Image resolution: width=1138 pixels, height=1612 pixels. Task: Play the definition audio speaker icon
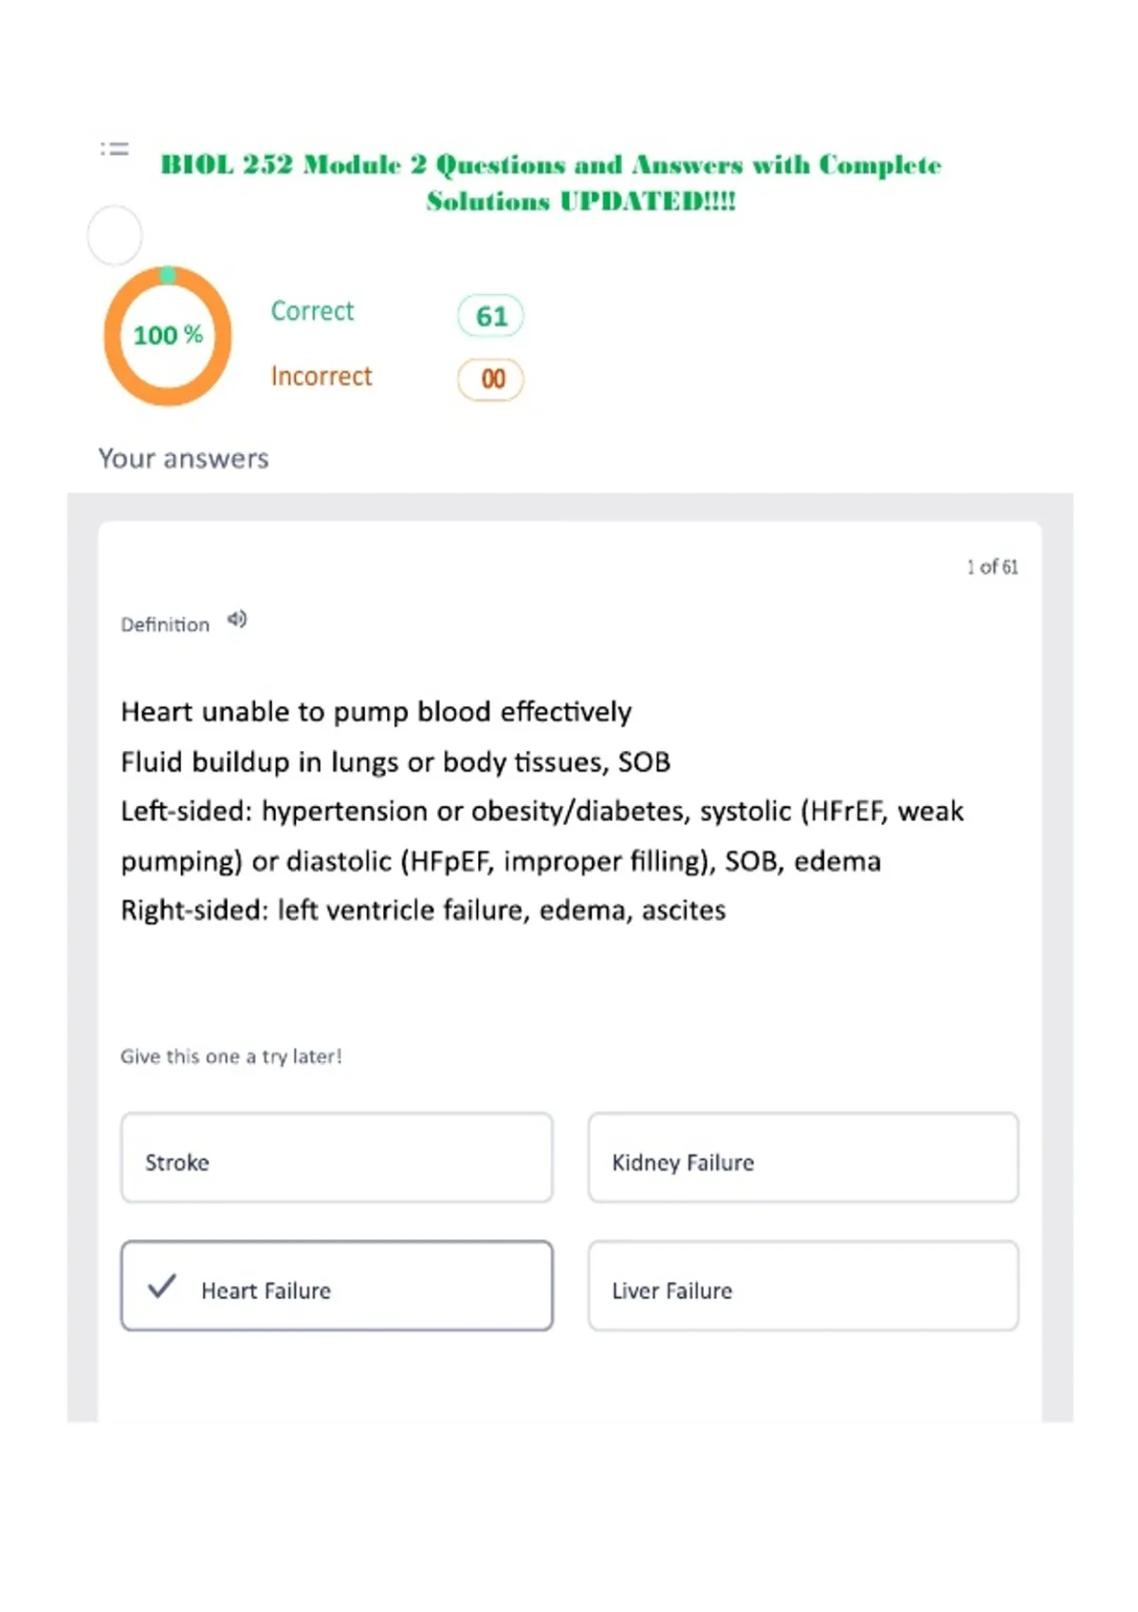tap(237, 620)
